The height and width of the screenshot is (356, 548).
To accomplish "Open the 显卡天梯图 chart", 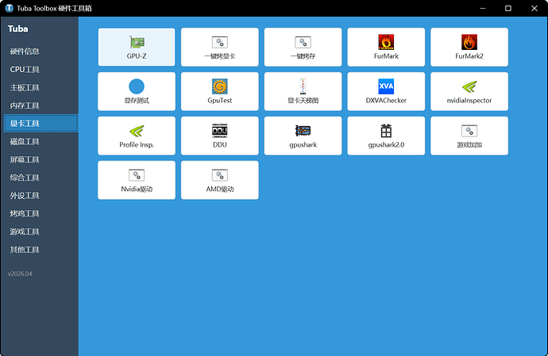I will click(303, 91).
